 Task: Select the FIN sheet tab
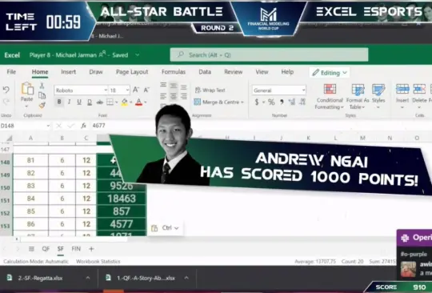76,249
